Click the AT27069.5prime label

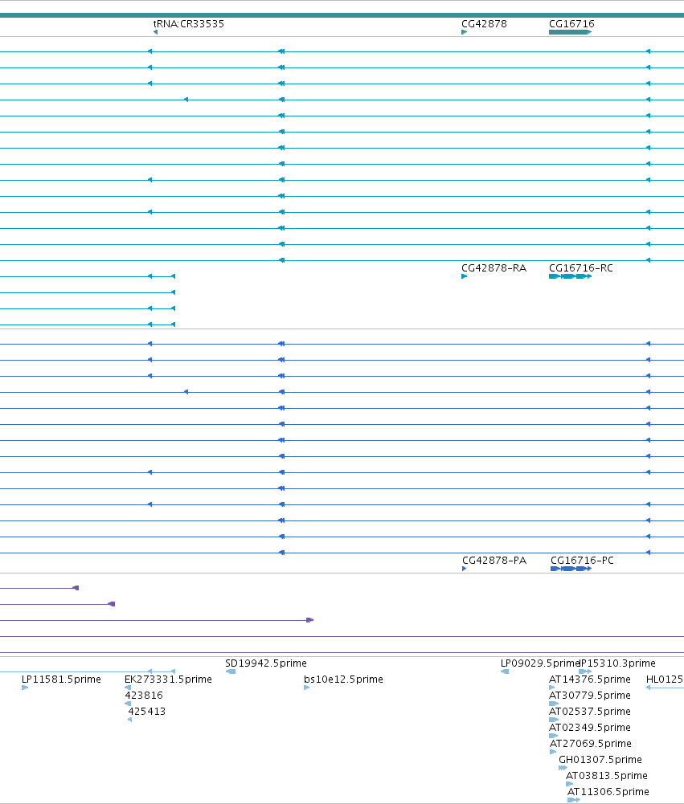tap(591, 744)
